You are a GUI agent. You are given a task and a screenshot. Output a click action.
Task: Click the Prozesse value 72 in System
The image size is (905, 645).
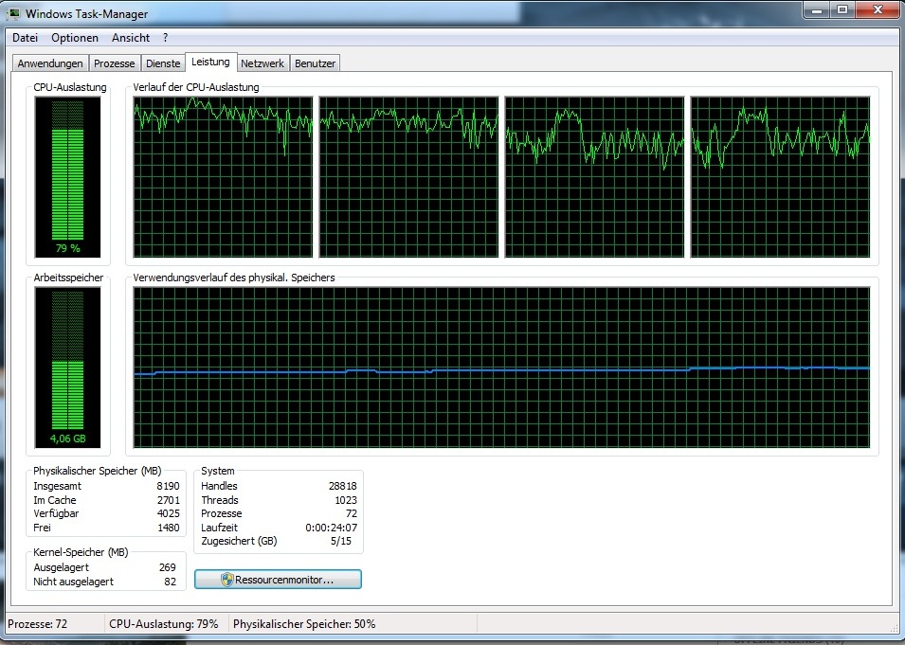(352, 513)
